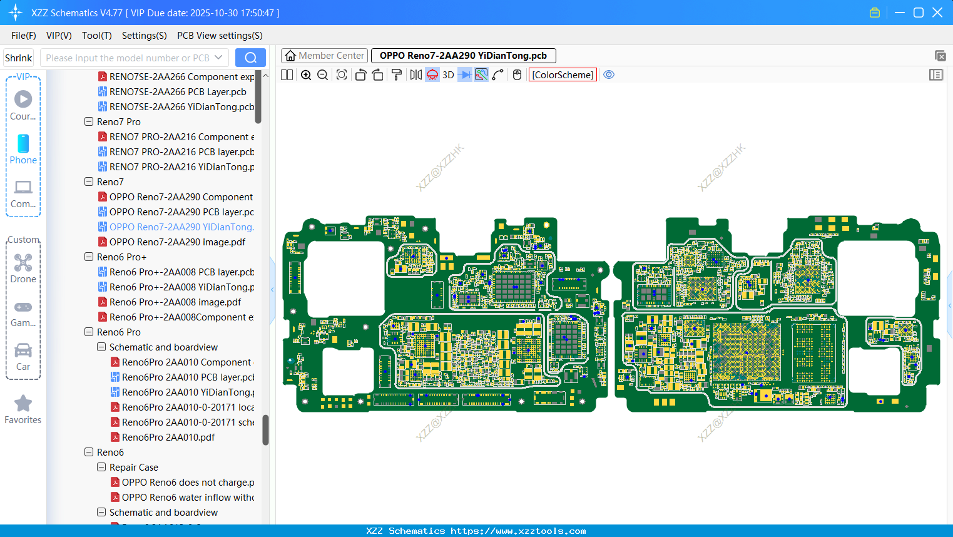Select the curve path tool
Screen dimensions: 953x537
[x=498, y=74]
